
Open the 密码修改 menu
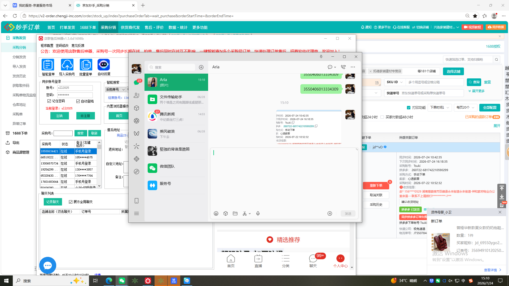click(x=62, y=46)
